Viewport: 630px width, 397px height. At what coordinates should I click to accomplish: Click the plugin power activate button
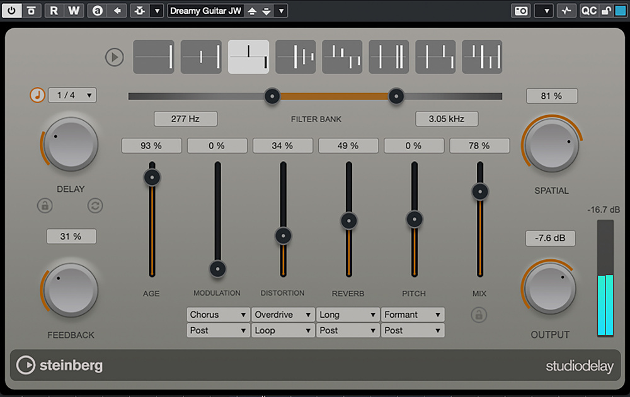tap(12, 11)
